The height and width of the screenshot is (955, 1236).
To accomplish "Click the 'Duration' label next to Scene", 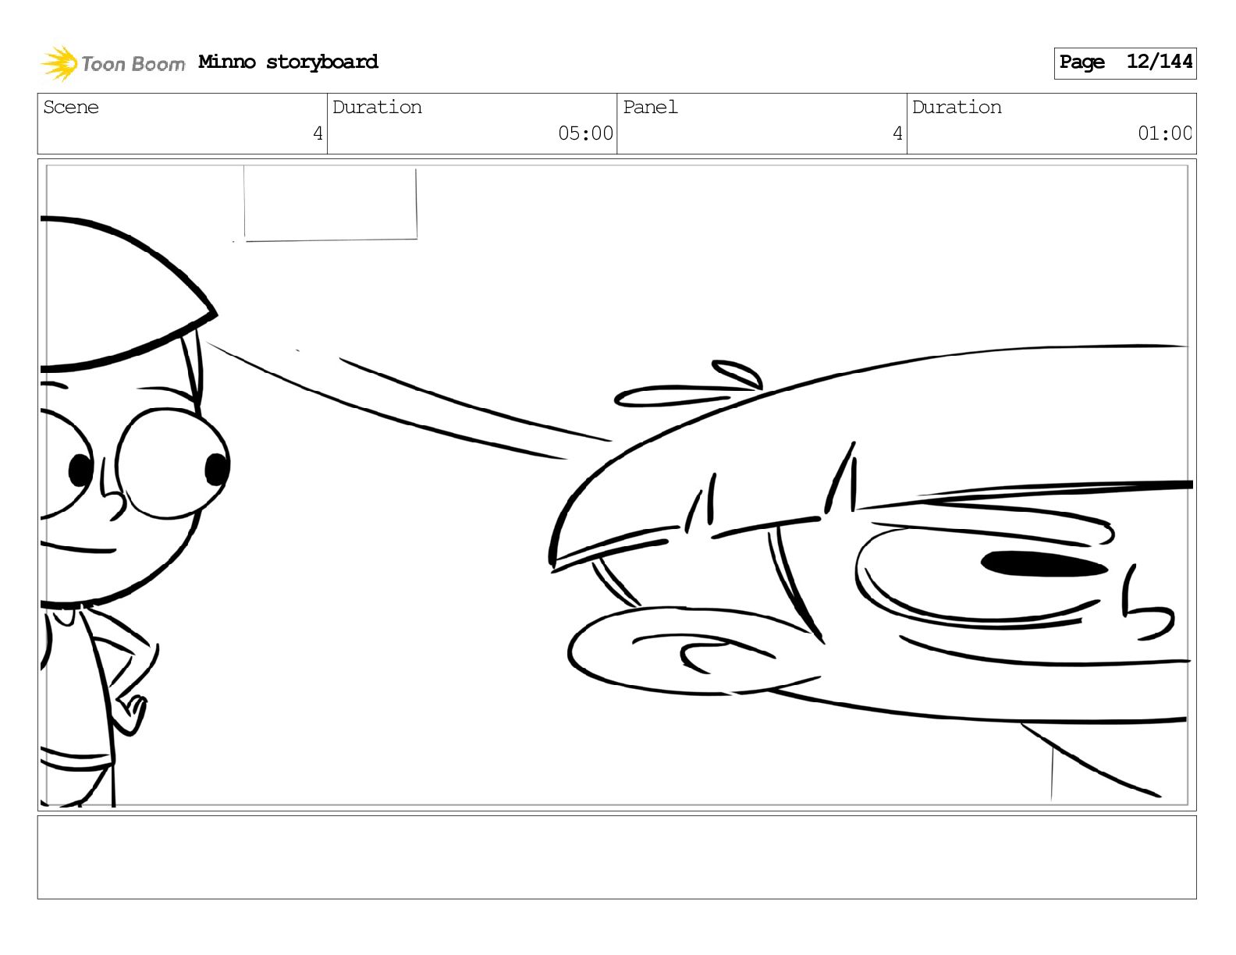I will coord(377,108).
